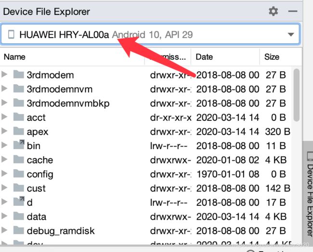Select the cache row name
Image resolution: width=313 pixels, height=252 pixels.
pyautogui.click(x=40, y=160)
